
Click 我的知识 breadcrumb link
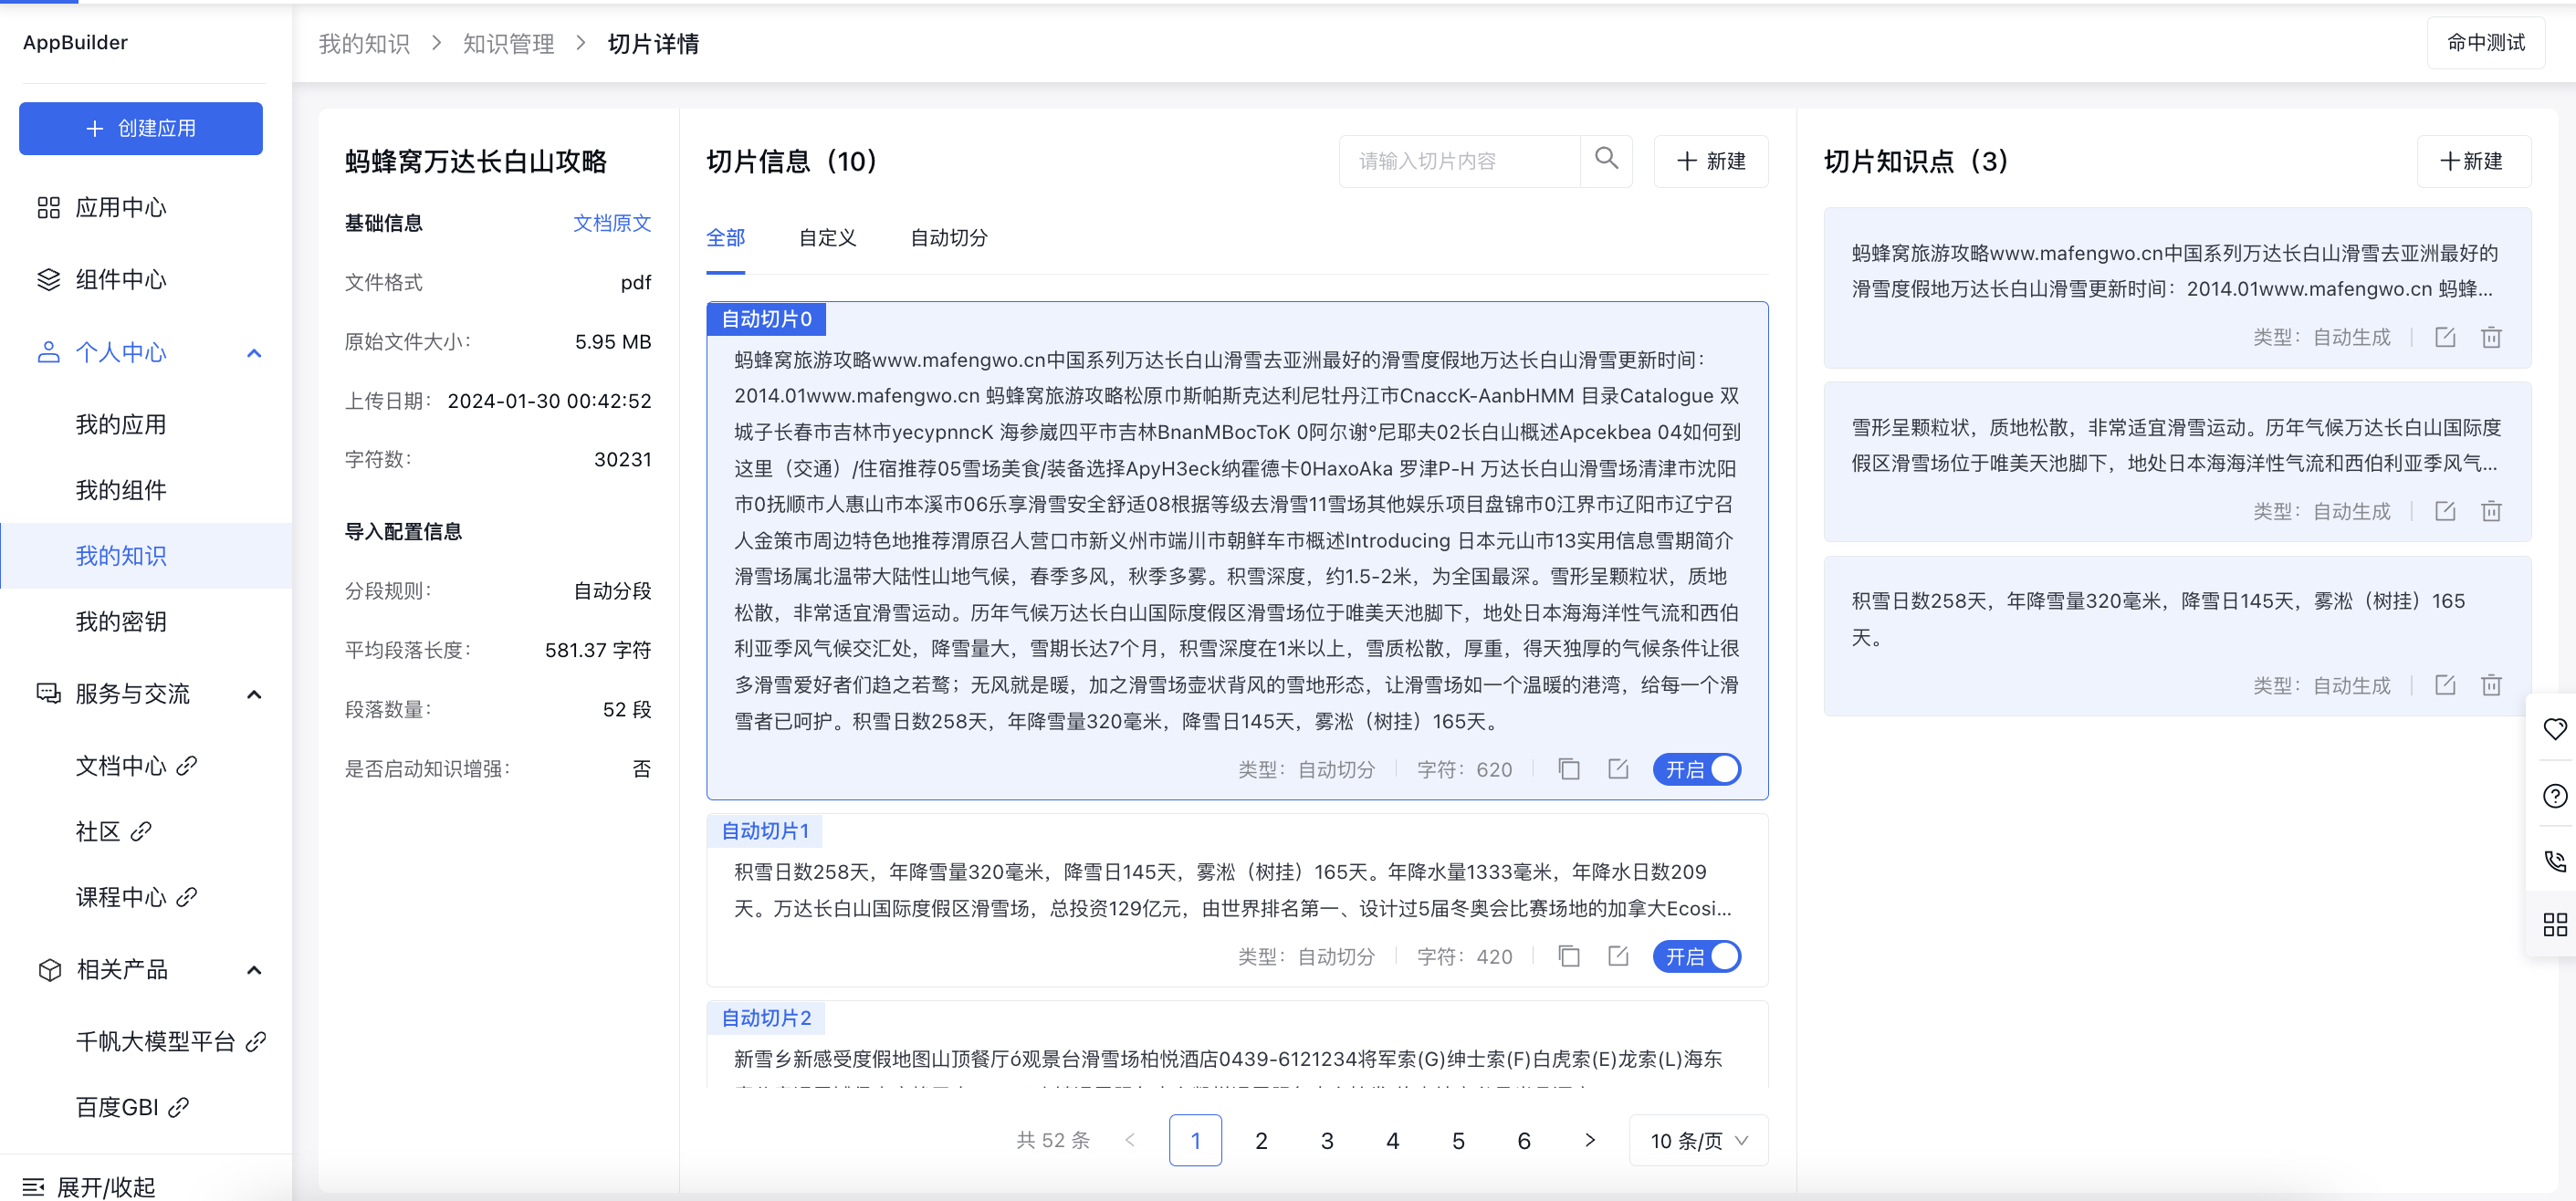pyautogui.click(x=364, y=44)
